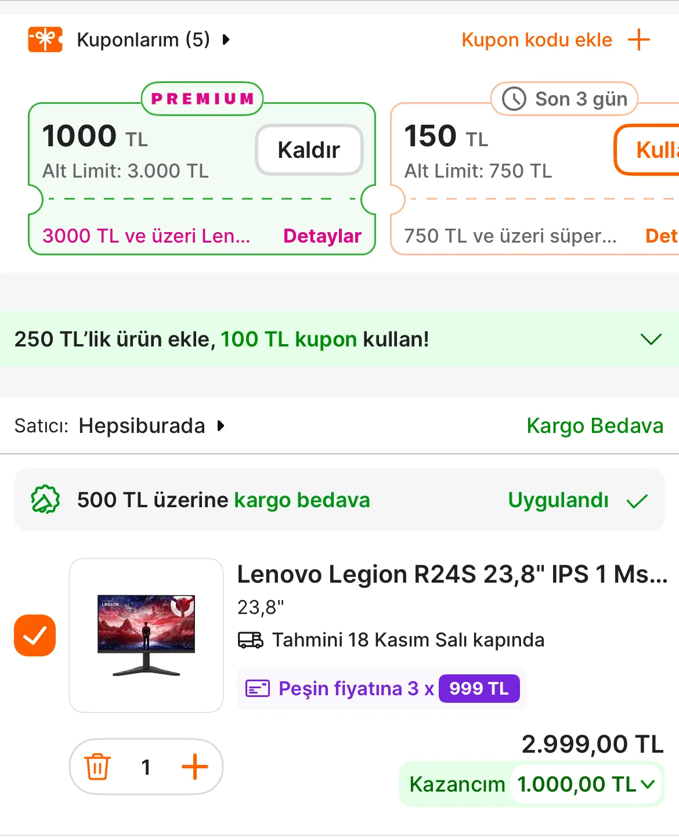This screenshot has width=679, height=838.
Task: Uncheck the Lenovo monitor selection checkbox
Action: (35, 635)
